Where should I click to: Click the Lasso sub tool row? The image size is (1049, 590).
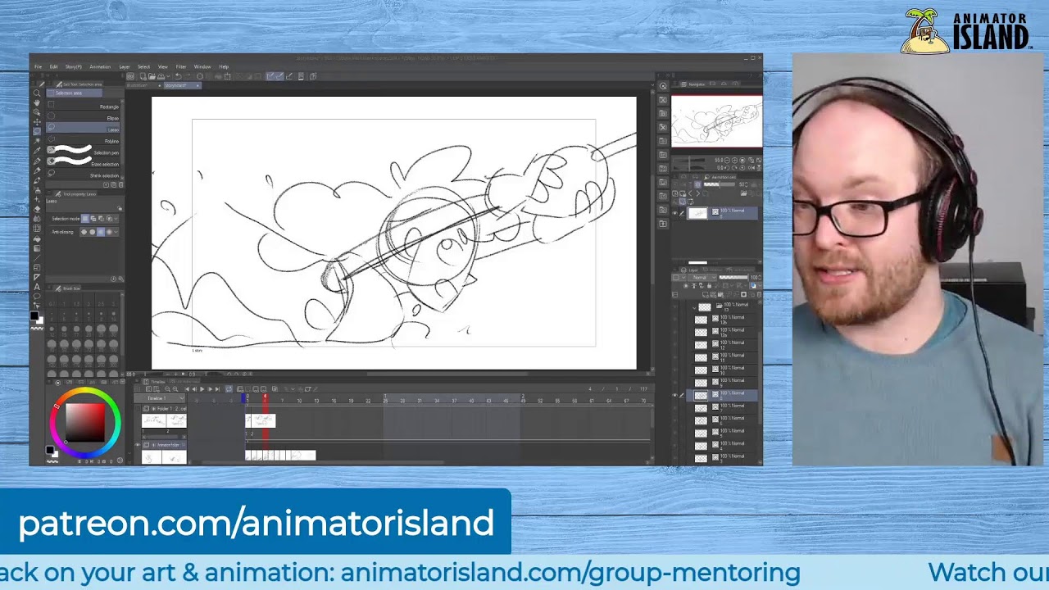pos(83,129)
